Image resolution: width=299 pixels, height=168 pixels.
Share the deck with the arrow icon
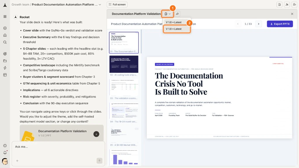[x=177, y=14]
